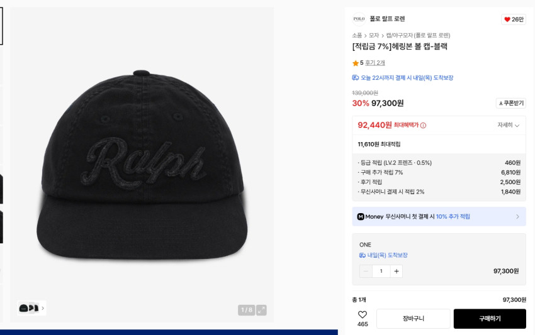Go to 소품 breadcrumb category
This screenshot has width=535, height=335.
tap(357, 35)
